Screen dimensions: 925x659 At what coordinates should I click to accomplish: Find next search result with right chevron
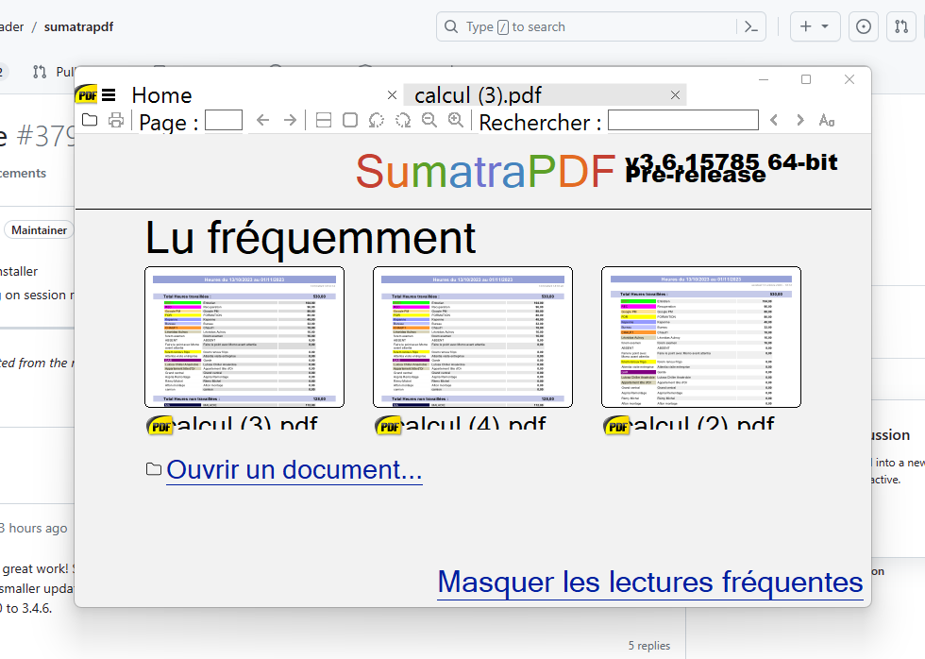tap(799, 121)
